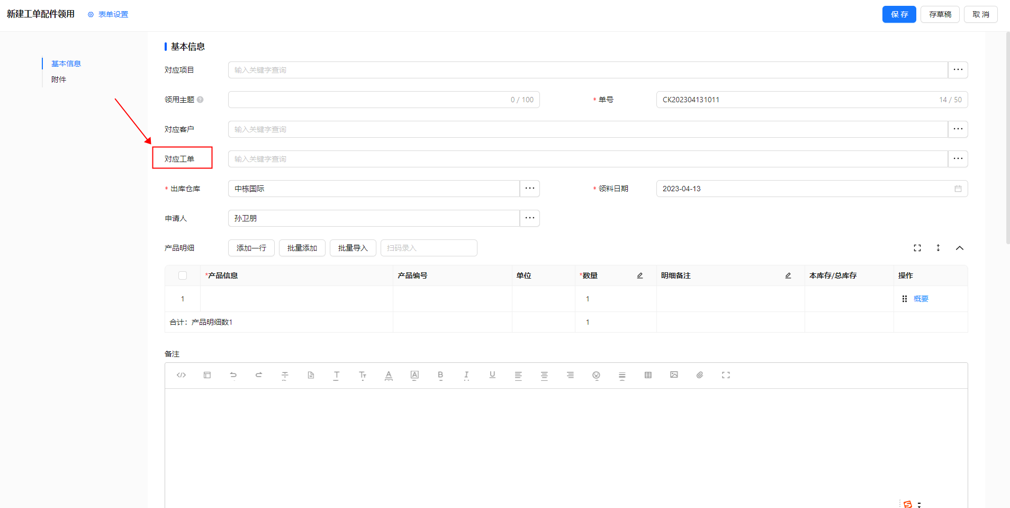The height and width of the screenshot is (508, 1010).
Task: Click the 批量导入 button
Action: [353, 248]
